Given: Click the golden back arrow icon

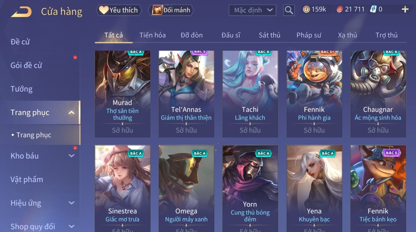Looking at the screenshot, I should pos(21,12).
